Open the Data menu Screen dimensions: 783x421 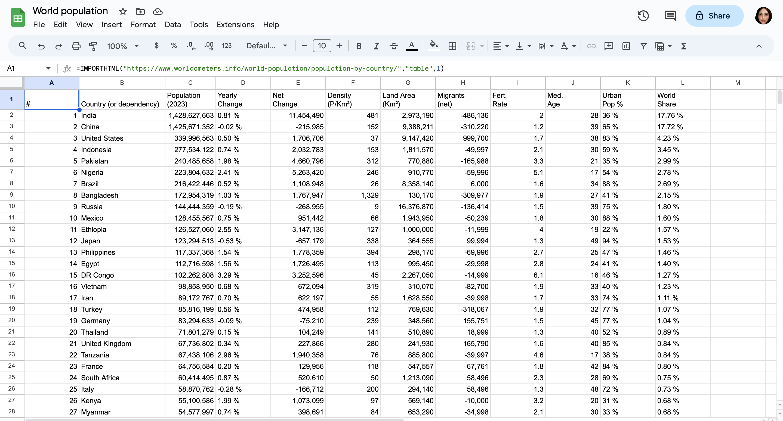[x=173, y=25]
